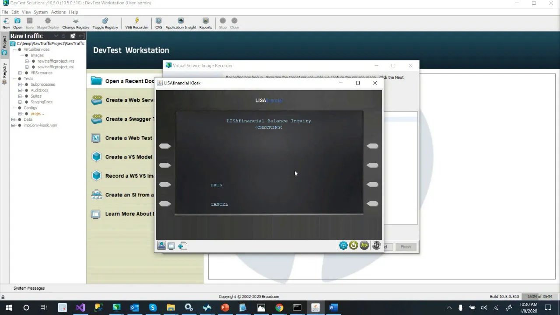Select the Images tree item

pos(37,56)
